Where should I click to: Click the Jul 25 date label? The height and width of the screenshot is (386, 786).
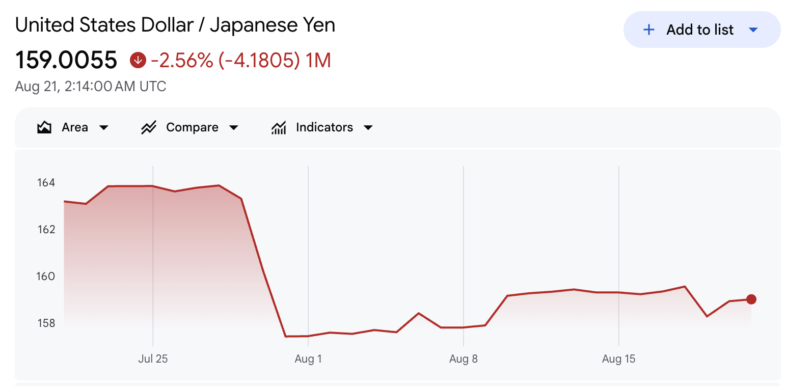point(153,359)
